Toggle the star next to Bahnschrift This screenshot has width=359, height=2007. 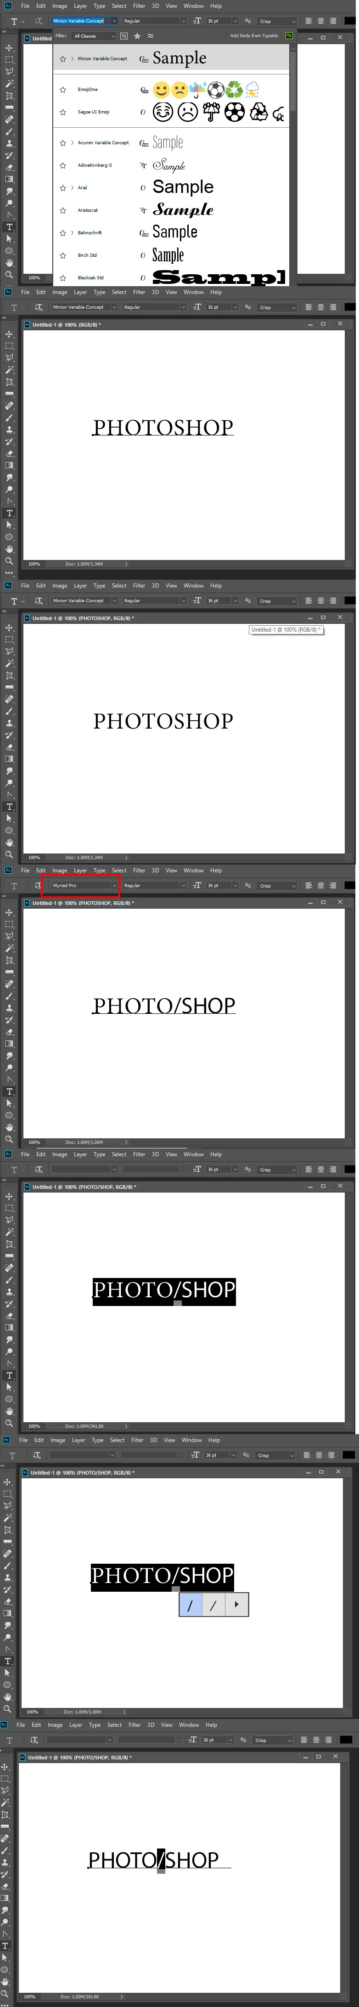[x=63, y=233]
